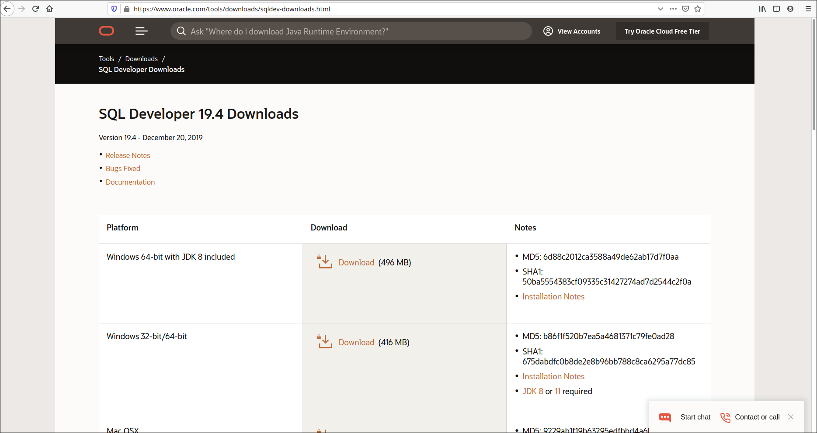Download the 416 MB Windows 32-bit/64-bit package

pyautogui.click(x=356, y=342)
